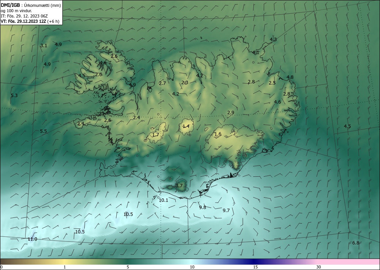
Task: Click the 1.6 value on Vatnajökull glacier
Action: (218, 134)
